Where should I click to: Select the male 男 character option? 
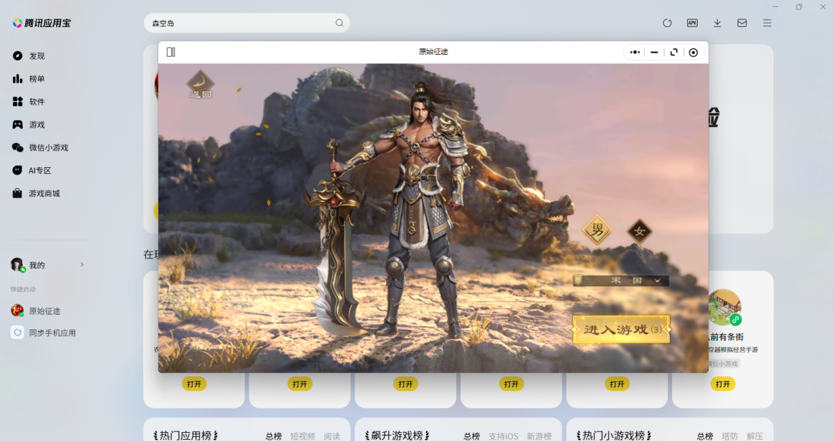[x=597, y=230]
